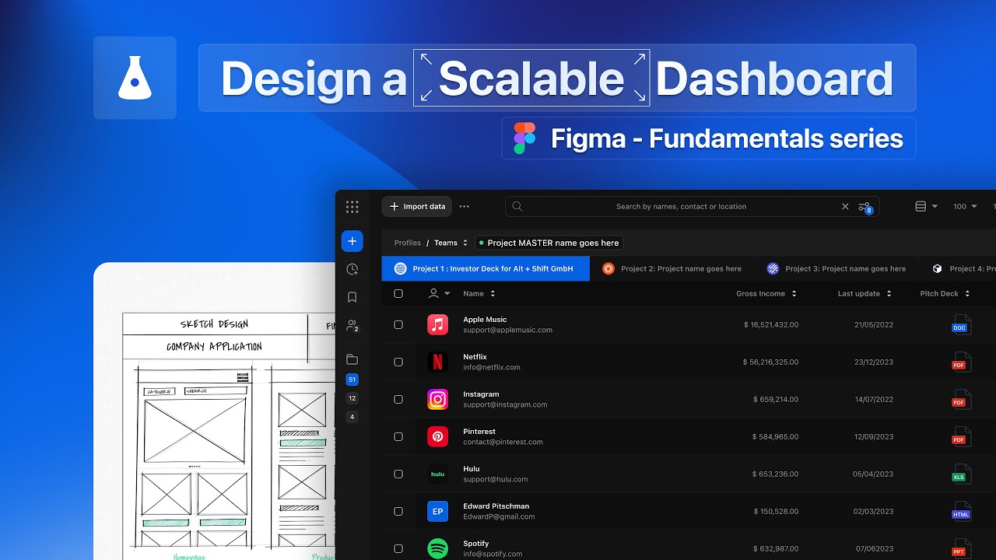
Task: Switch to the Project 3 tab
Action: tap(836, 268)
